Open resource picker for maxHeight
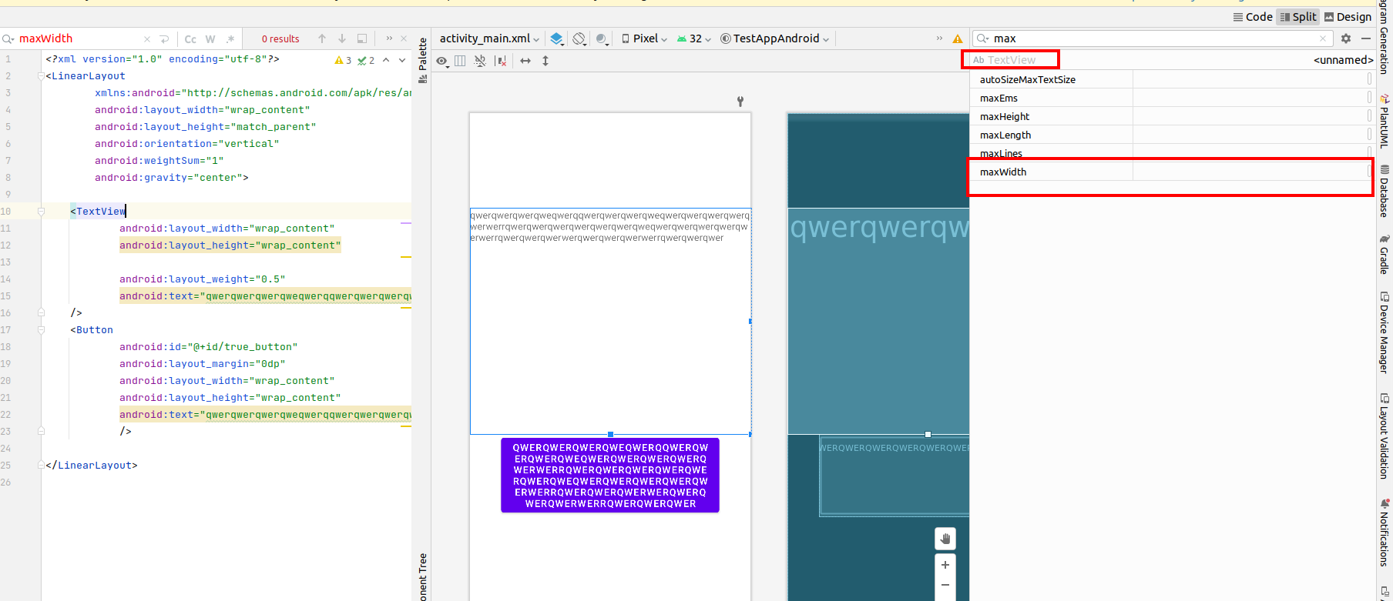Viewport: 1393px width, 601px height. point(1369,116)
